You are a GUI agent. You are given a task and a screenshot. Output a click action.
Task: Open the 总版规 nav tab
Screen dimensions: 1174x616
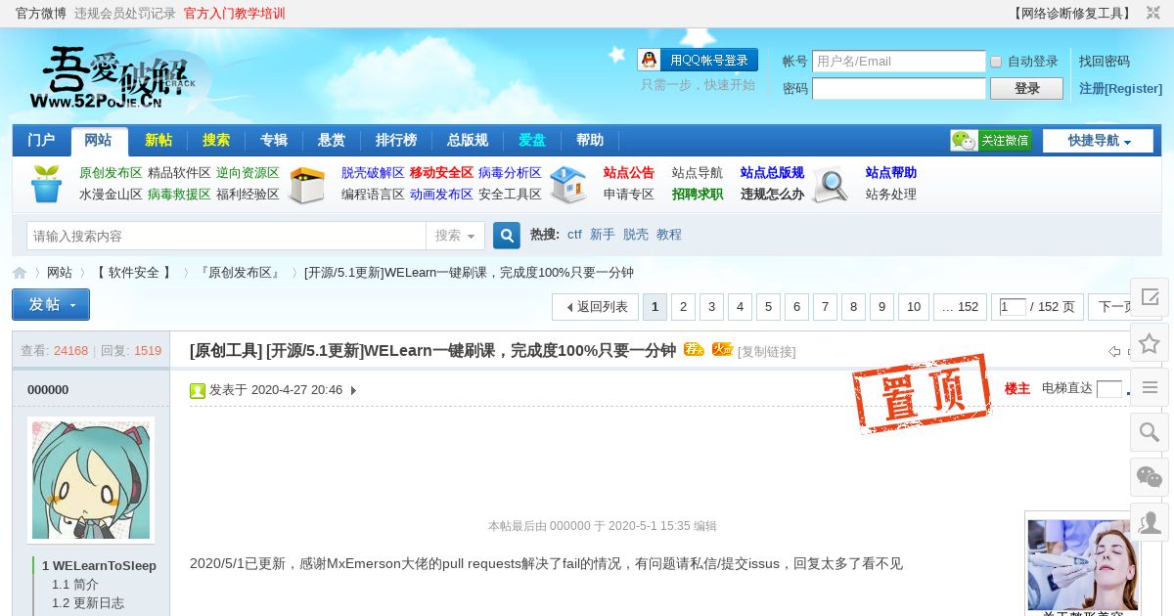(x=468, y=140)
